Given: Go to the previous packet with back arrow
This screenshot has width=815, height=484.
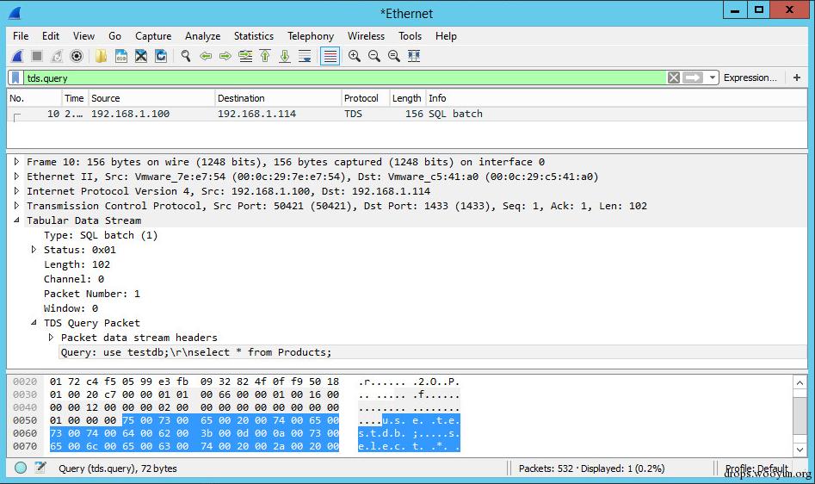Looking at the screenshot, I should pos(206,56).
